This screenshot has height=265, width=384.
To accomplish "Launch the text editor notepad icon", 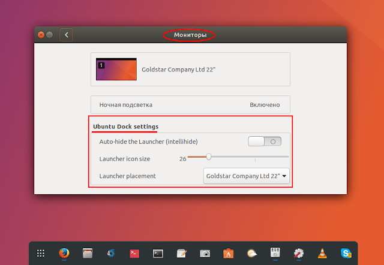I will (181, 253).
